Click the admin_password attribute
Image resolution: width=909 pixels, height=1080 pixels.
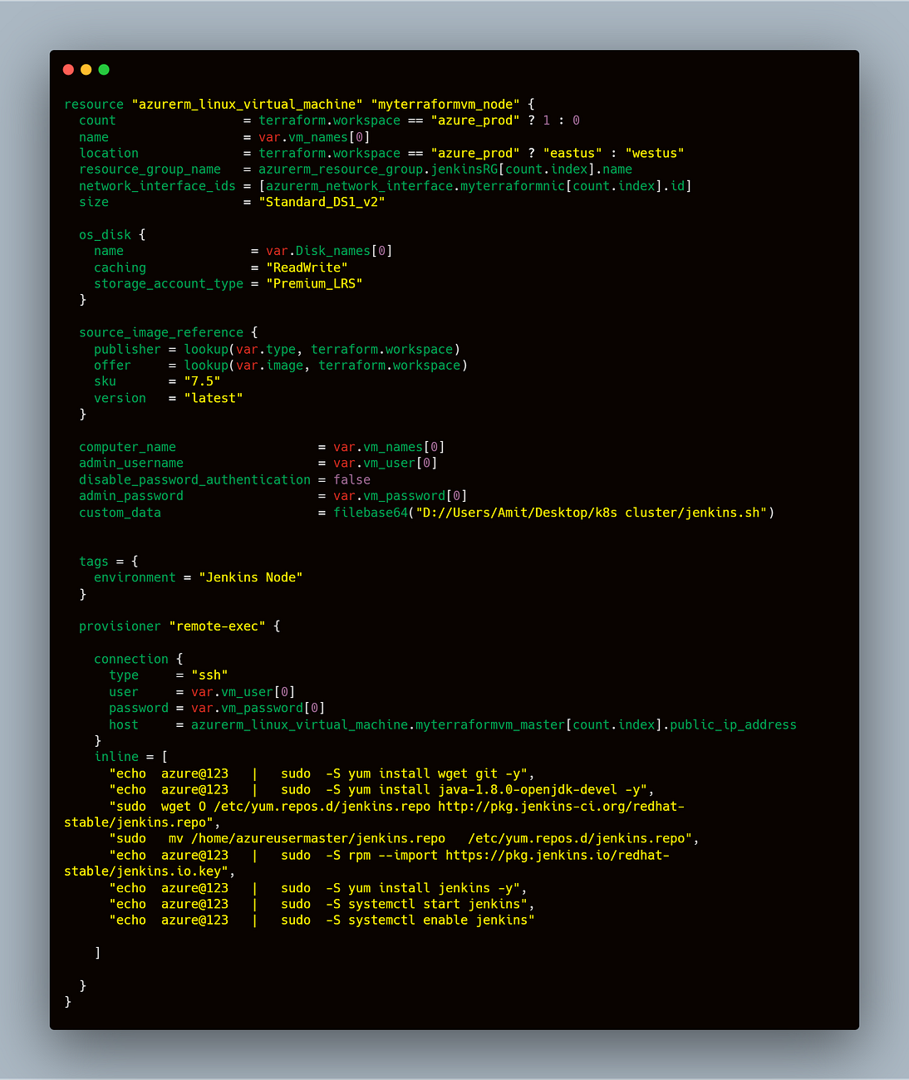131,497
